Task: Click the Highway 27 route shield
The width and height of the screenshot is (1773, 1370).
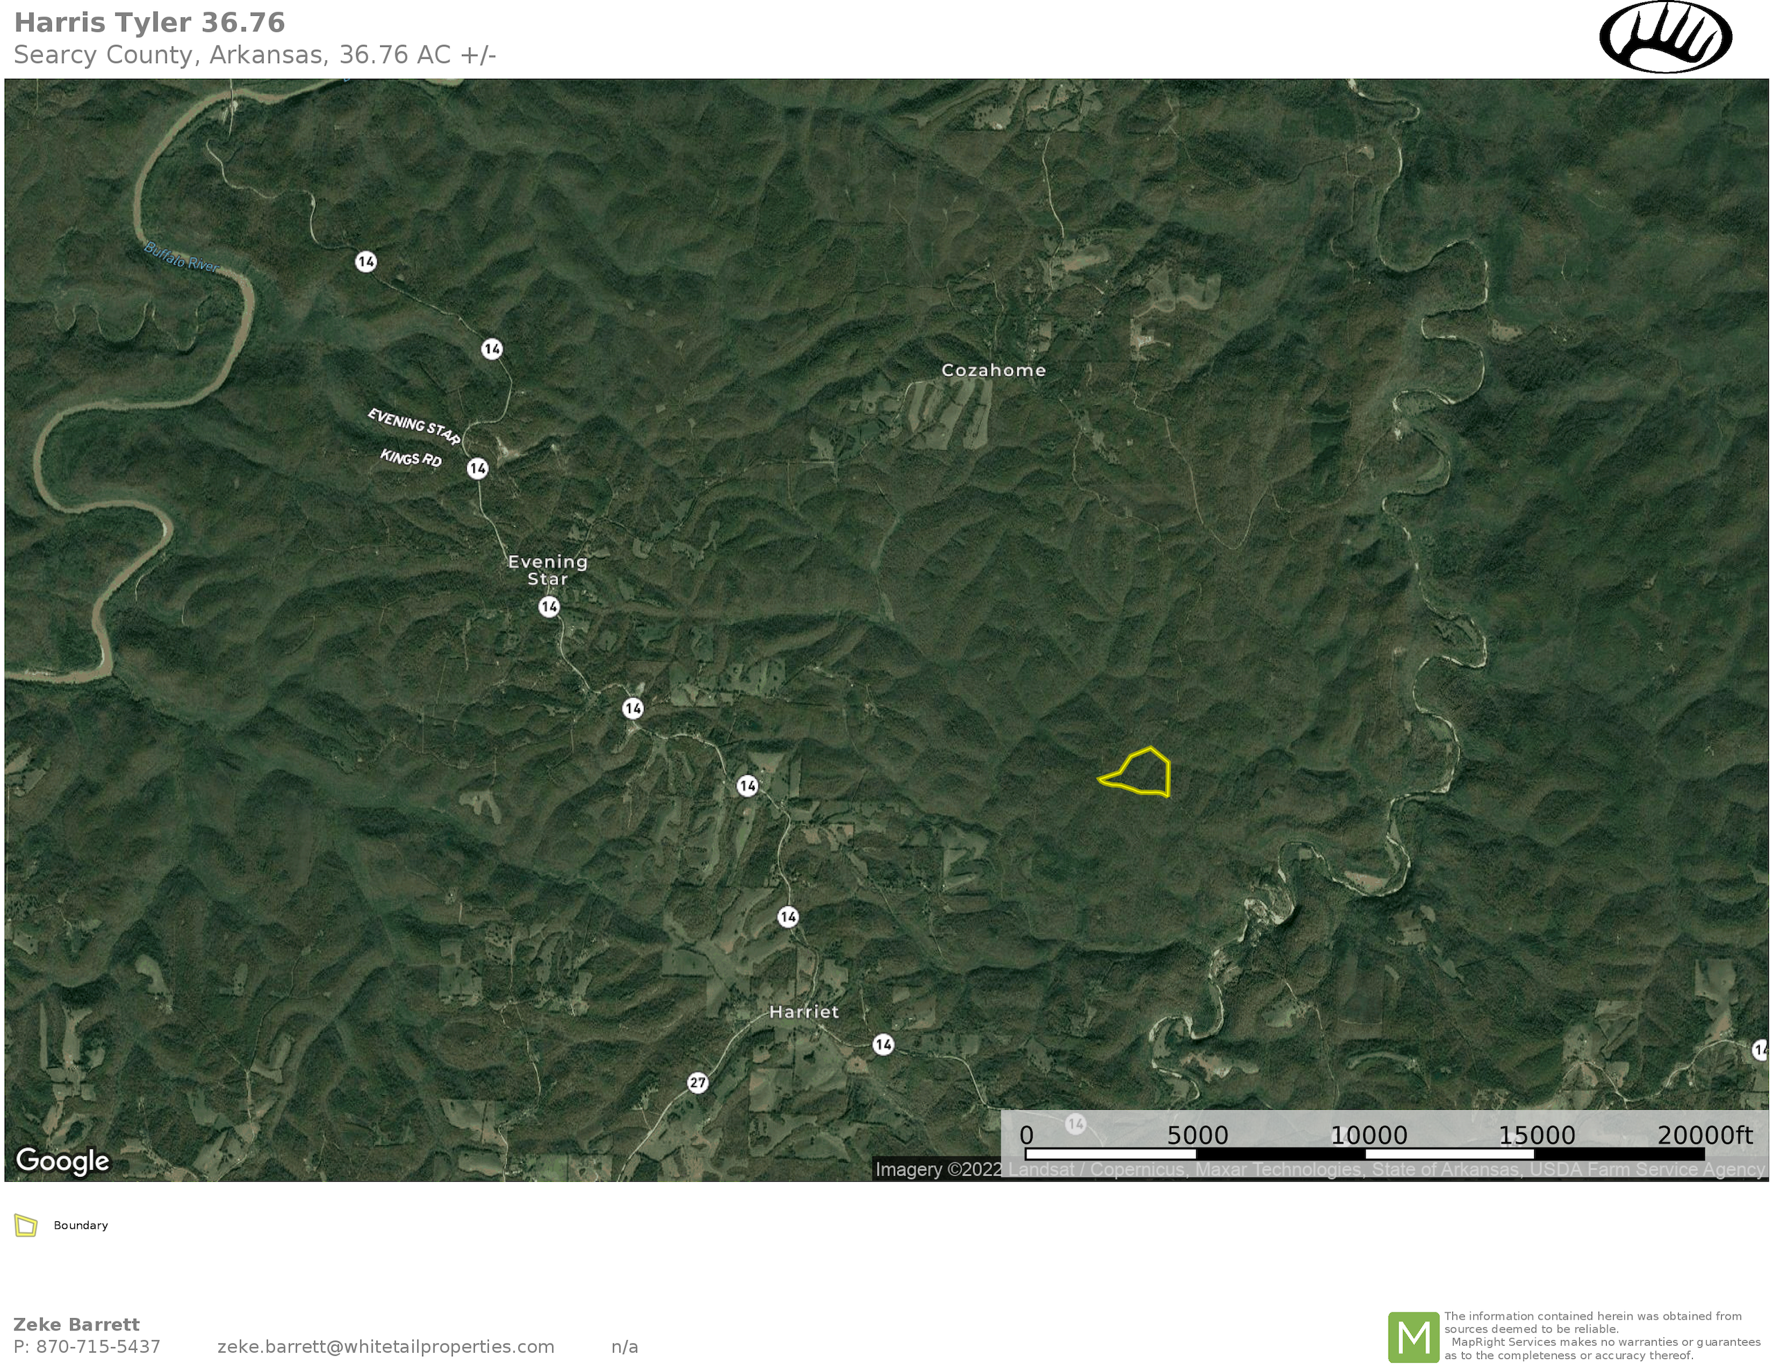Action: [x=697, y=1083]
